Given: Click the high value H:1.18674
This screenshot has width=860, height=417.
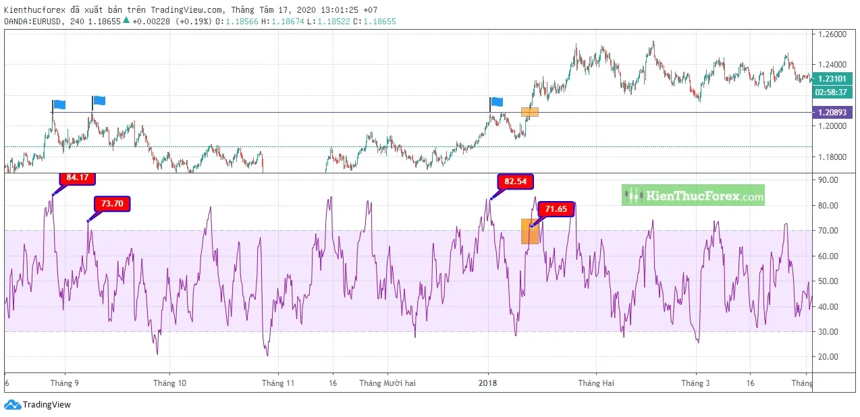Looking at the screenshot, I should (x=284, y=22).
